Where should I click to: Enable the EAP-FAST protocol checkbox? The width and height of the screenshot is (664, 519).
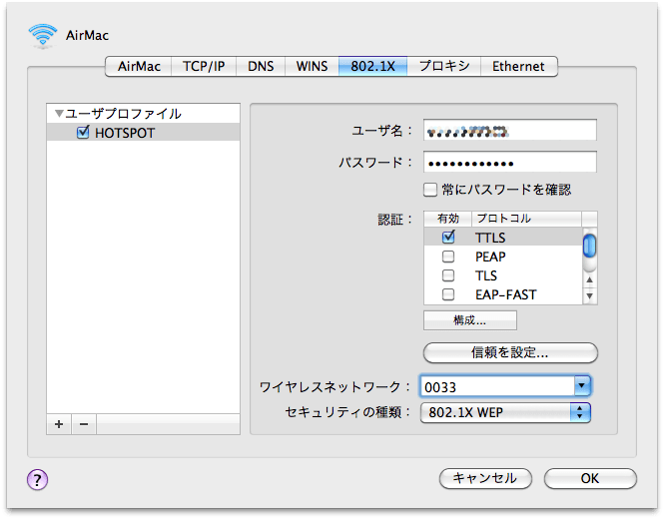[x=448, y=294]
